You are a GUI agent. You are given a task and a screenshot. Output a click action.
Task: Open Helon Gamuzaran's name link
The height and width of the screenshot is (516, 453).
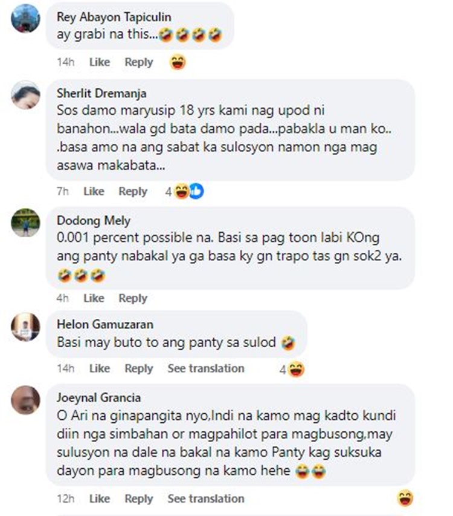(105, 324)
